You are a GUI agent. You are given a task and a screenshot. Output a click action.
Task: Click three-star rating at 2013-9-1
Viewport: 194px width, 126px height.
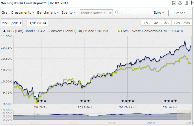(x=85, y=101)
